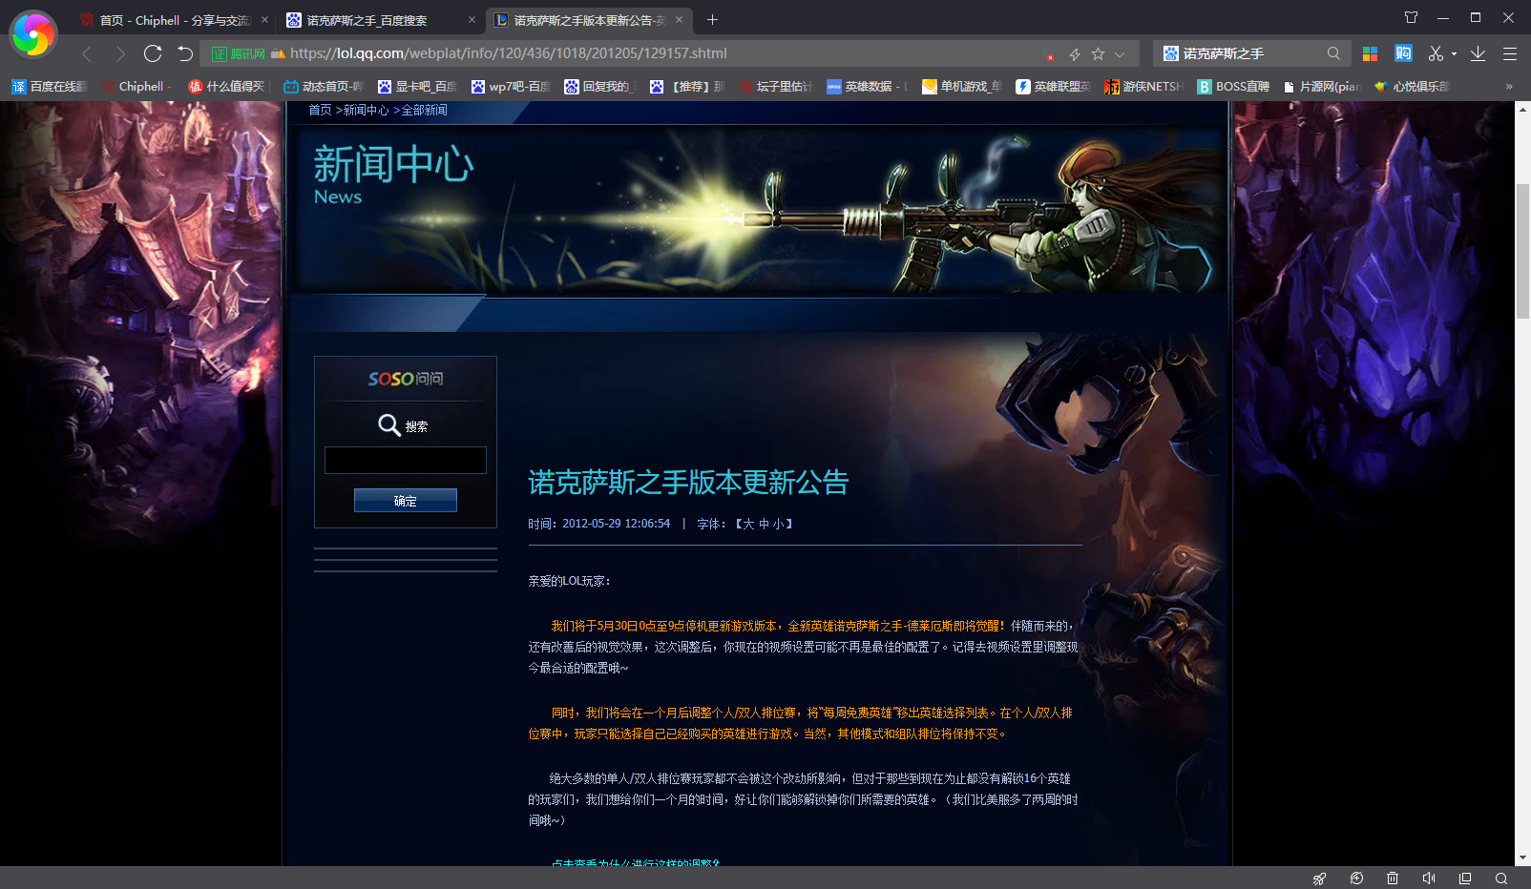Click the status bar globe-plus icon
This screenshot has width=1531, height=889.
[x=1356, y=879]
